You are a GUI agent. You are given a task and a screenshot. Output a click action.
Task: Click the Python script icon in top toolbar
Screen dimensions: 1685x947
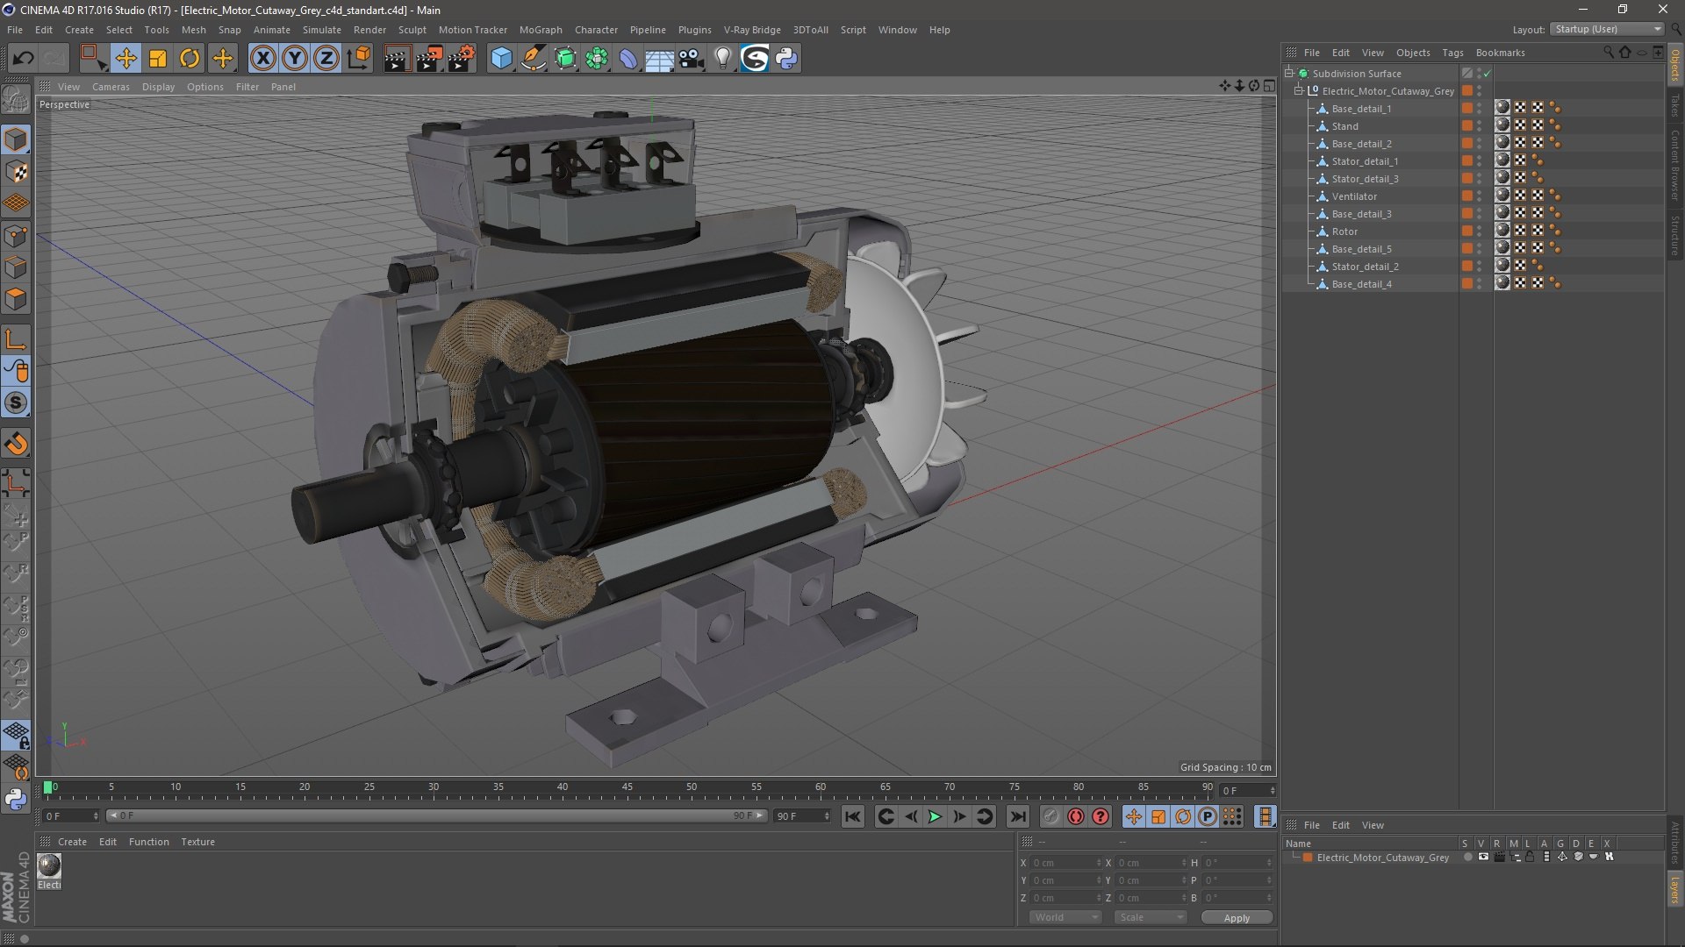(x=786, y=59)
